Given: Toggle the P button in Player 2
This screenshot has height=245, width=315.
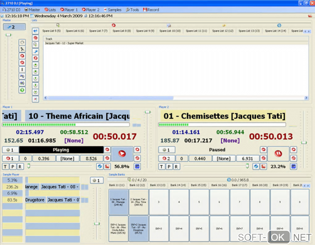Looking at the screenshot, I should point(169,167).
